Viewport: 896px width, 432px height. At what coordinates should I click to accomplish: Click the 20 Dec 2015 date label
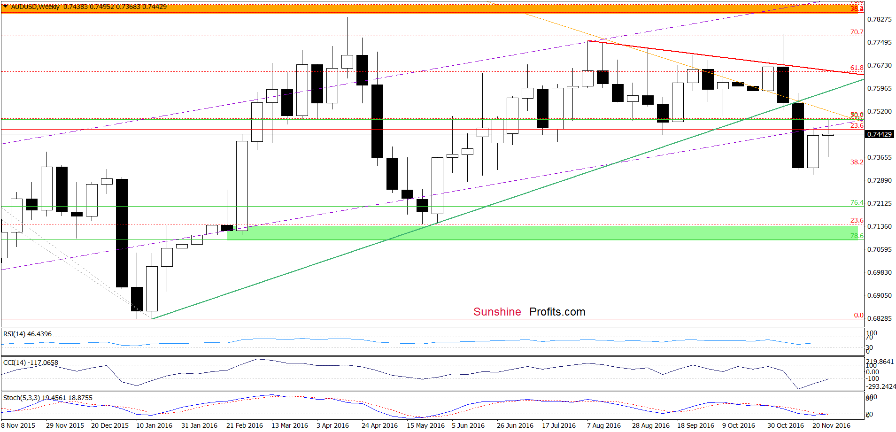[110, 425]
